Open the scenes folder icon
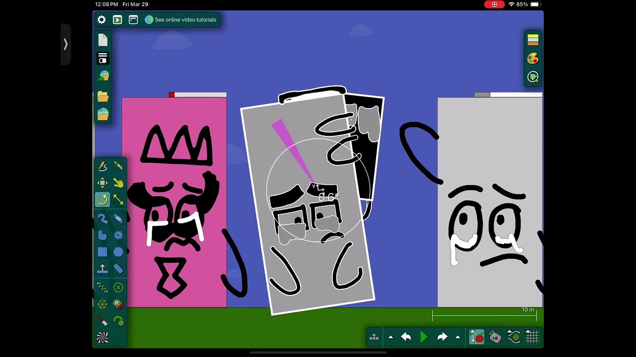Screen dimensions: 636x357 (x=103, y=96)
